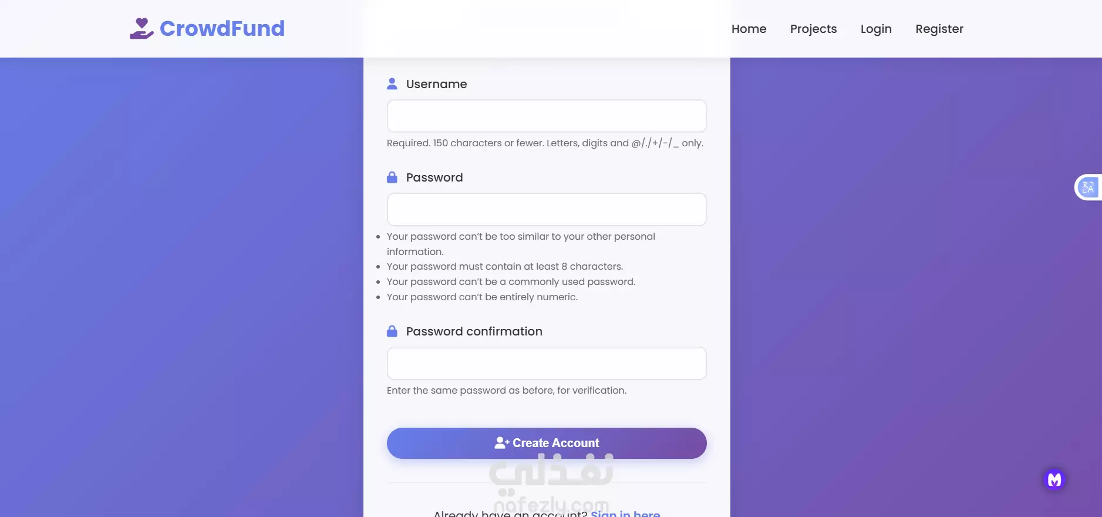This screenshot has height=517, width=1102.
Task: Click the user icon beside Username label
Action: 392,84
